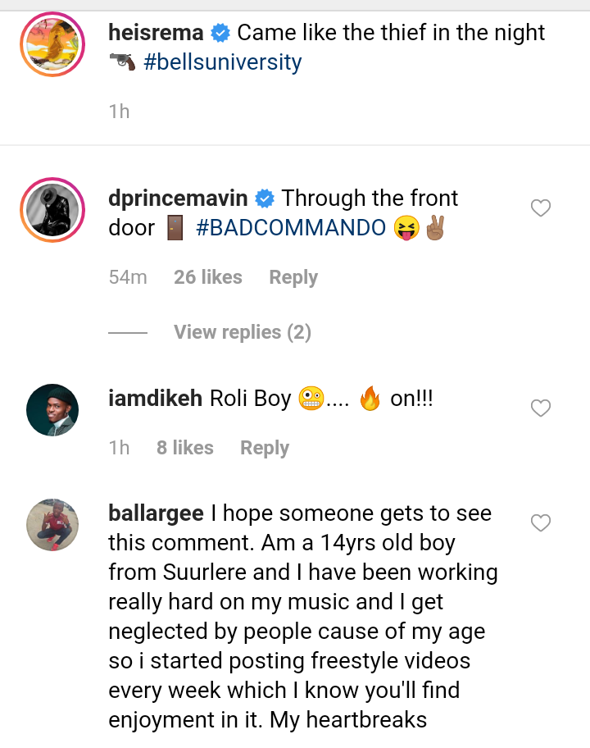Open the iamdikeh username link
The width and height of the screenshot is (590, 748).
(x=156, y=399)
